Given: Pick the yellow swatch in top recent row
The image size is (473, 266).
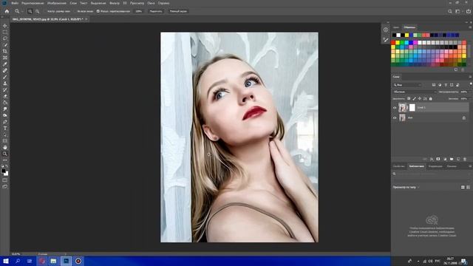Looking at the screenshot, I should pos(406,35).
